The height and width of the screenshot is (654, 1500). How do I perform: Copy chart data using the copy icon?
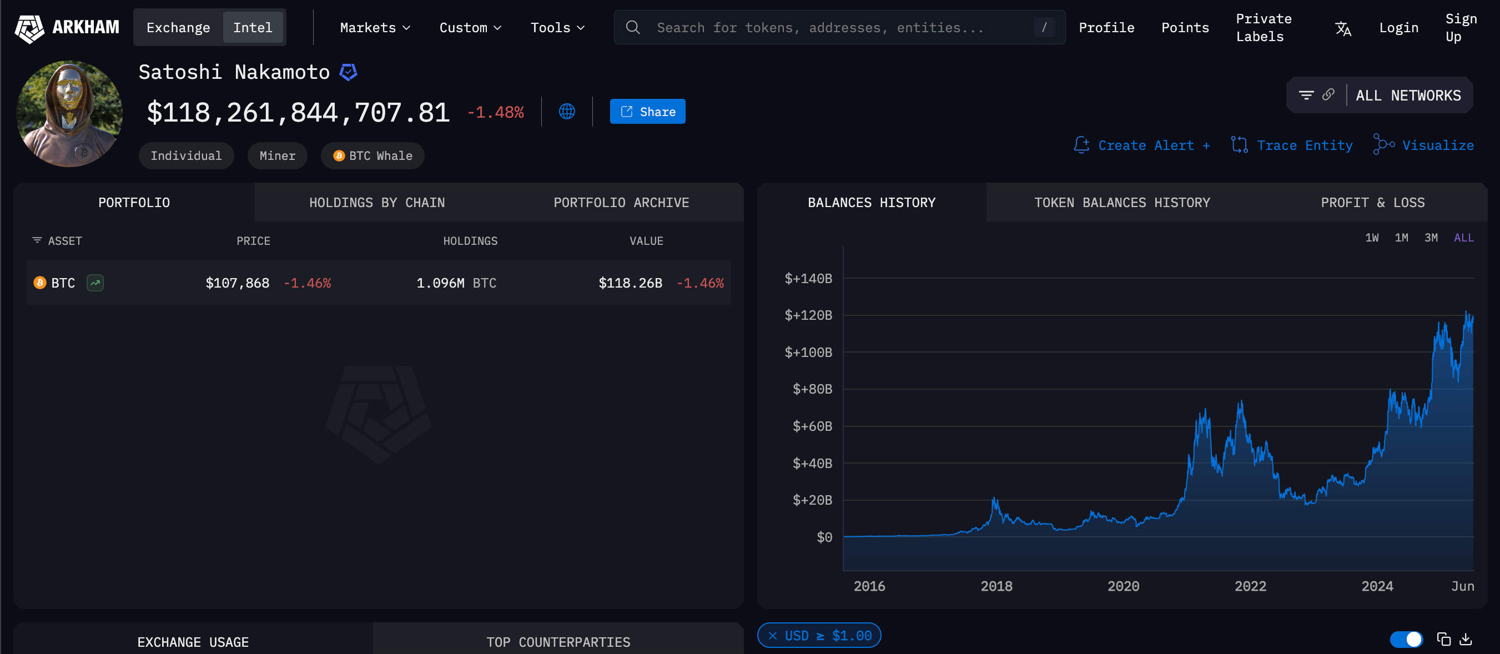point(1443,639)
